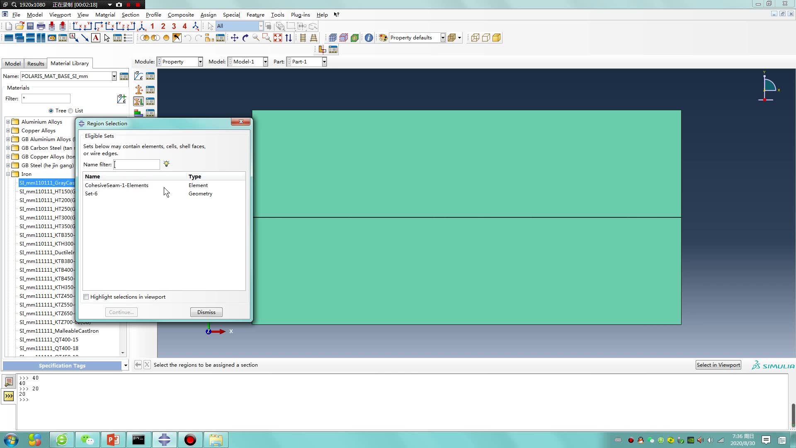Click the Assign Section icon
796x448 pixels.
tap(138, 101)
